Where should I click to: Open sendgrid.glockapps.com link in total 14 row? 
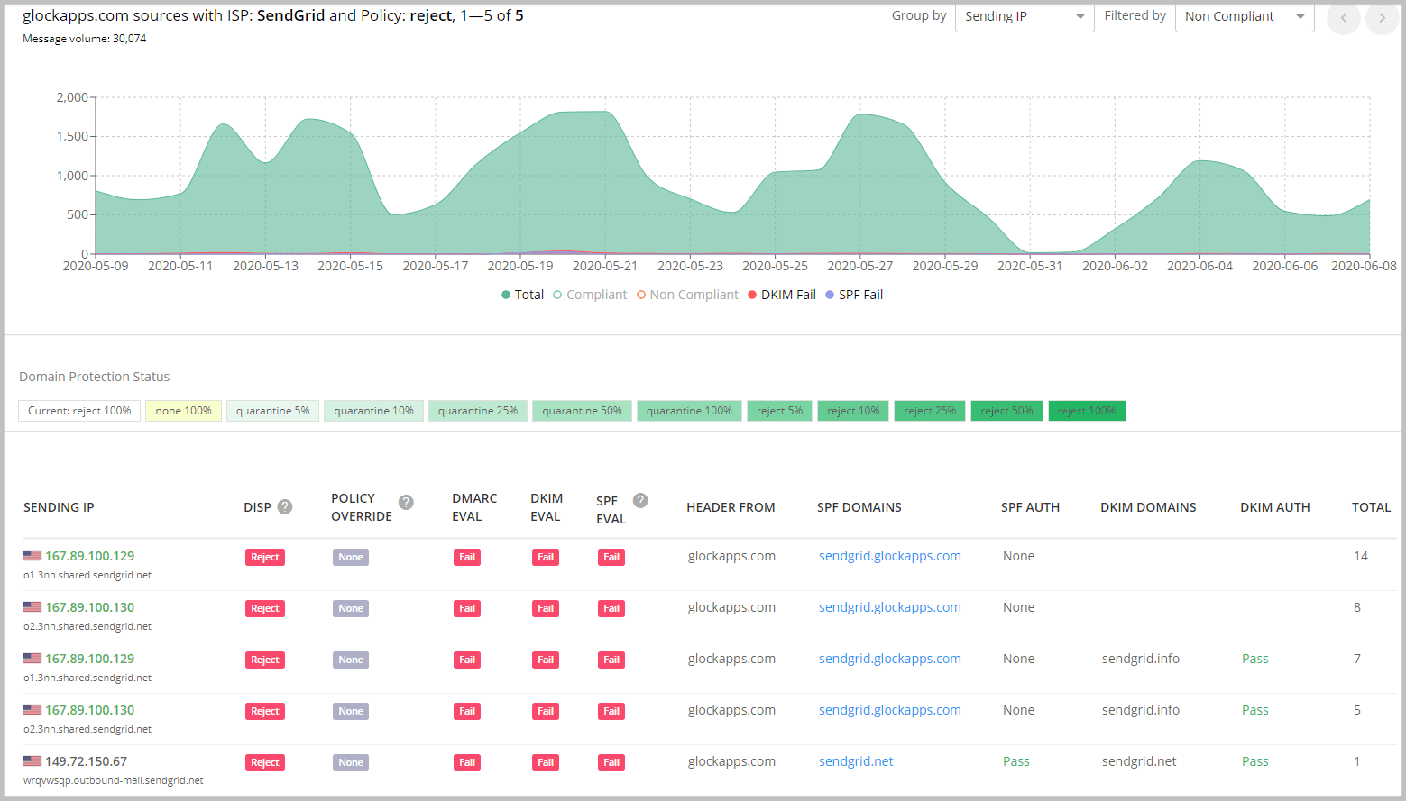coord(890,556)
